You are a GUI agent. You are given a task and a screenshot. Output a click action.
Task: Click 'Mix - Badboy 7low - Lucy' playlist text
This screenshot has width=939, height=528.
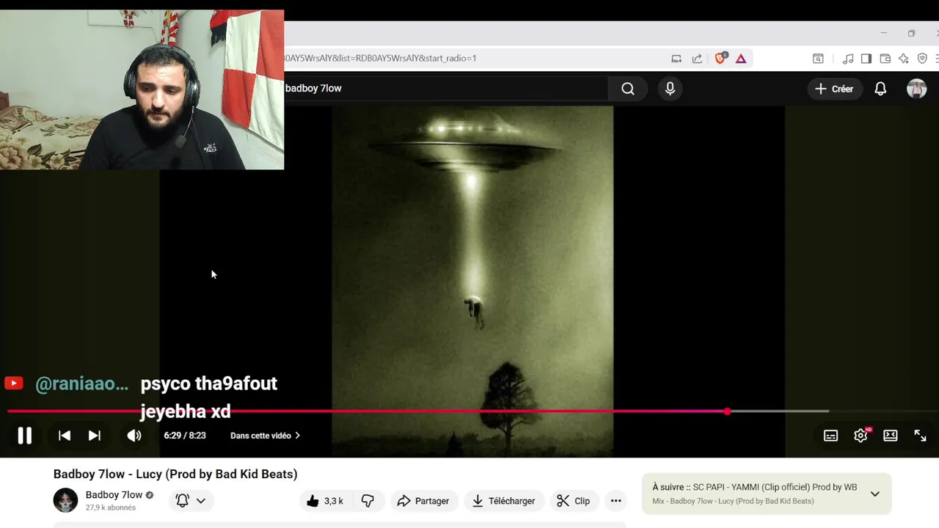coord(733,502)
